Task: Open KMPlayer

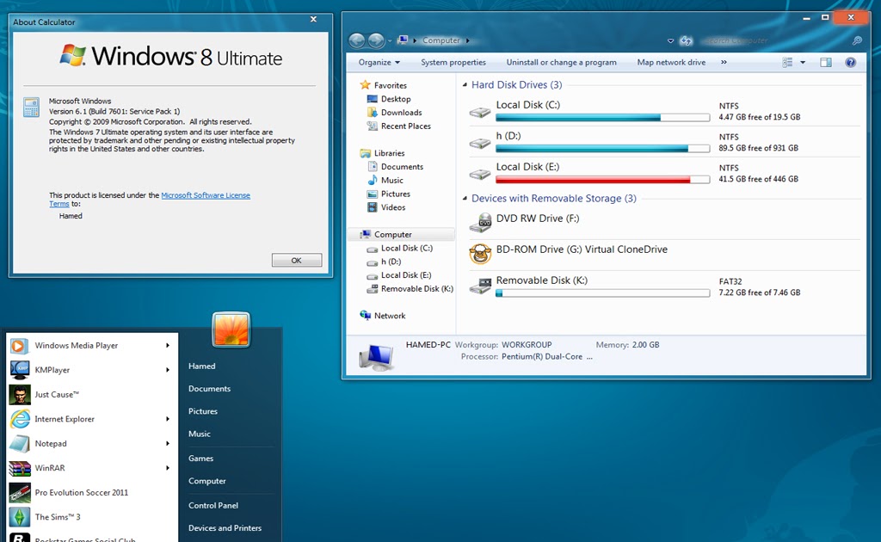Action: click(x=52, y=372)
